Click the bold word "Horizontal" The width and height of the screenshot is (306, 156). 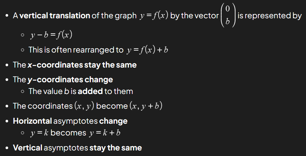click(x=32, y=121)
